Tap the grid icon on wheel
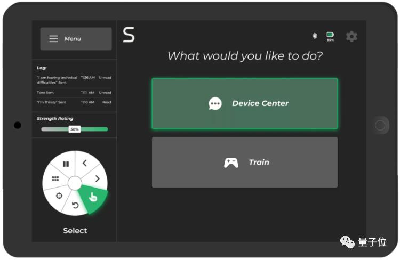This screenshot has height=260, width=400. coord(55,178)
